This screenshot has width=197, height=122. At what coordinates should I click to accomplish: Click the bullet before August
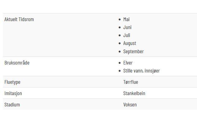[x=119, y=43]
